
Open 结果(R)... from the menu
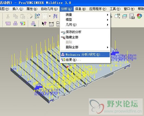click(x=85, y=60)
